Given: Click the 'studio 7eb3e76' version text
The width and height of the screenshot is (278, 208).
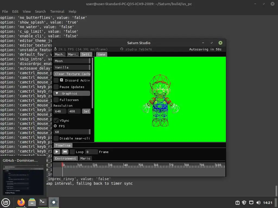Looking at the screenshot, I should coord(138,49).
